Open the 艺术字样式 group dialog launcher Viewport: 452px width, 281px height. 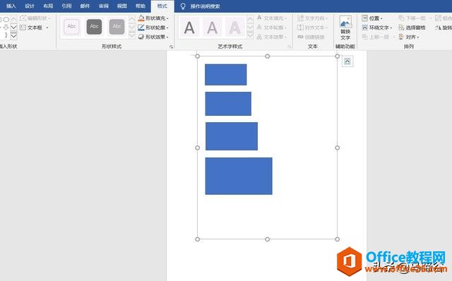point(290,47)
